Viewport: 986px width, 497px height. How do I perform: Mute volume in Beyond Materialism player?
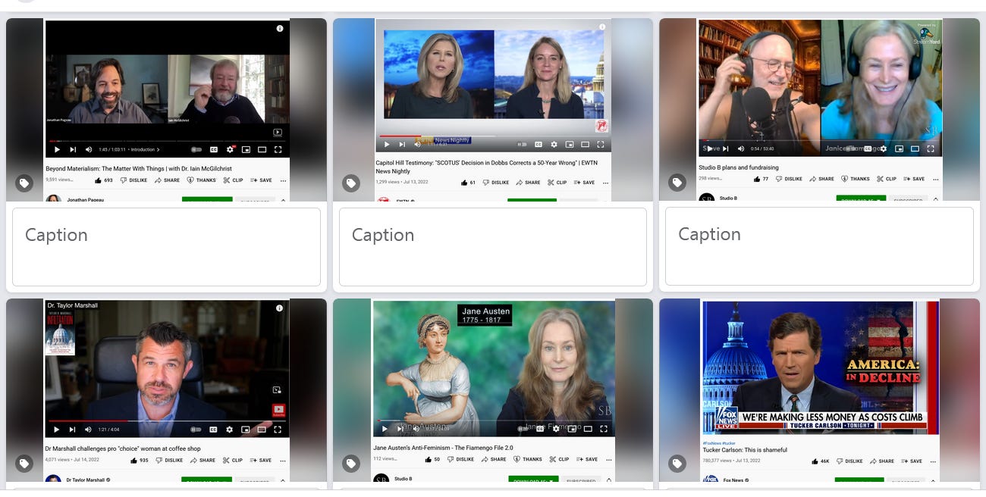coord(89,149)
